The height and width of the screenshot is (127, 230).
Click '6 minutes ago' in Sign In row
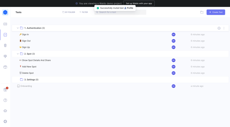point(198,34)
